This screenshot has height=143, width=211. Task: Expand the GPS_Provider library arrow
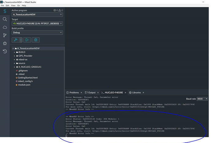click(14, 56)
